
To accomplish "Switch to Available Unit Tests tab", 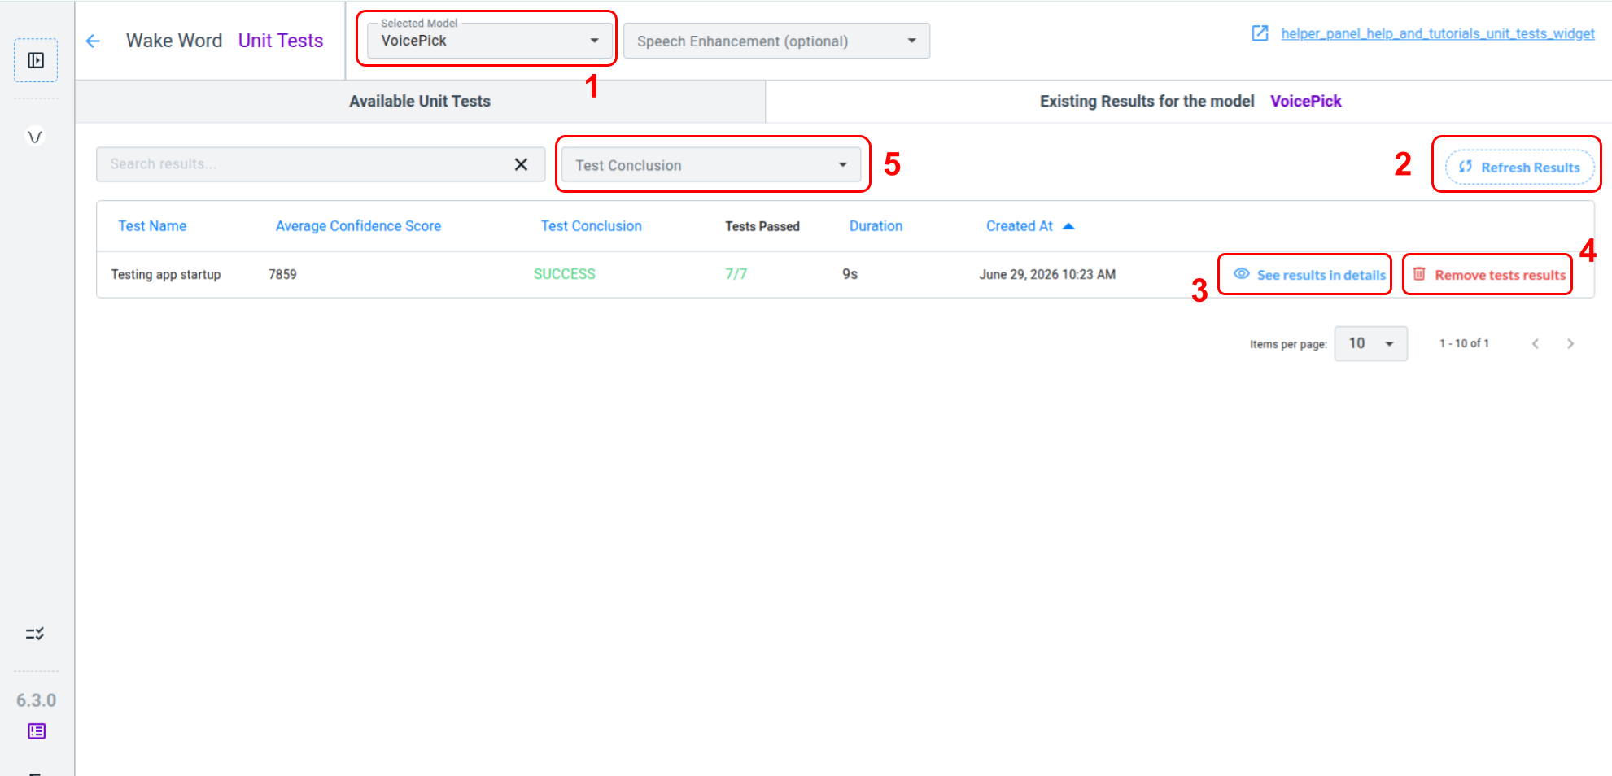I will 420,101.
